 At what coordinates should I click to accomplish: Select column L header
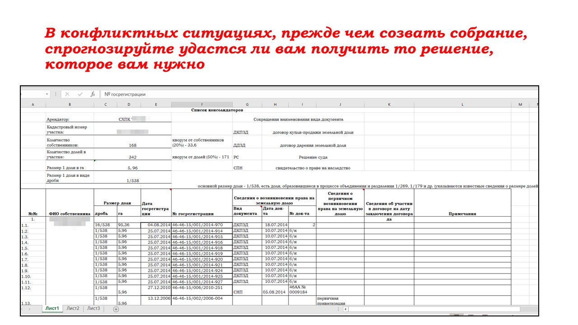tap(462, 104)
